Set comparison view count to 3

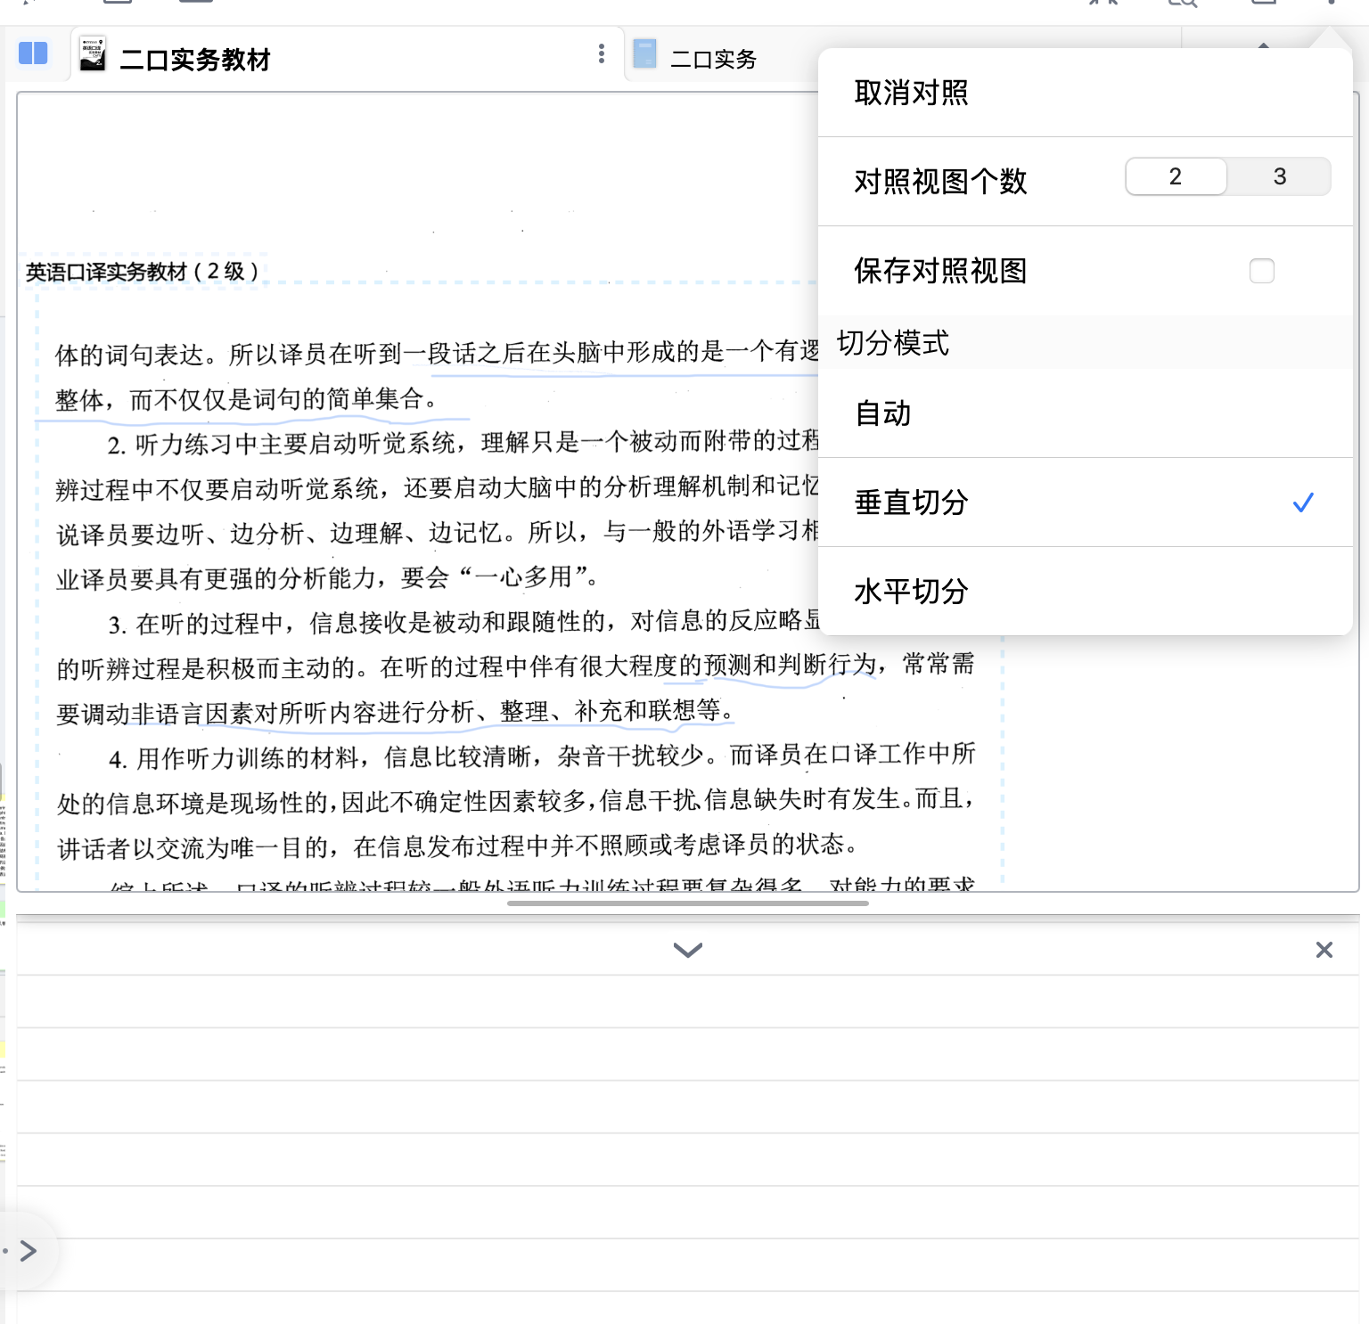(1279, 176)
